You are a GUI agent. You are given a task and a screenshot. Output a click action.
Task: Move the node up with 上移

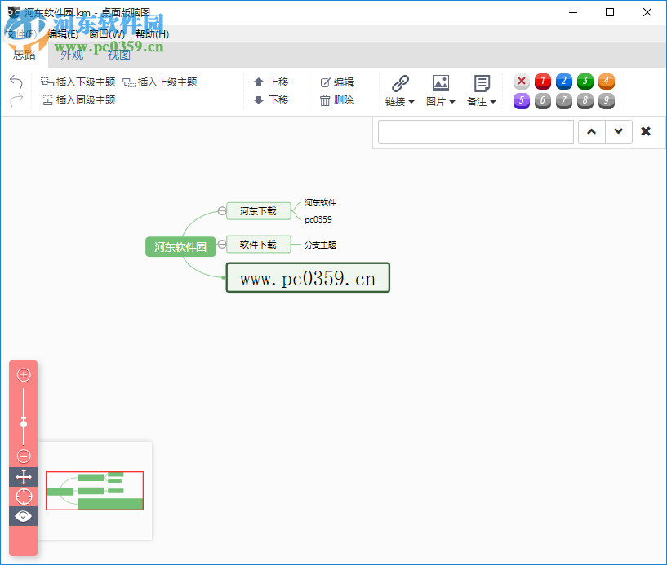pyautogui.click(x=271, y=82)
